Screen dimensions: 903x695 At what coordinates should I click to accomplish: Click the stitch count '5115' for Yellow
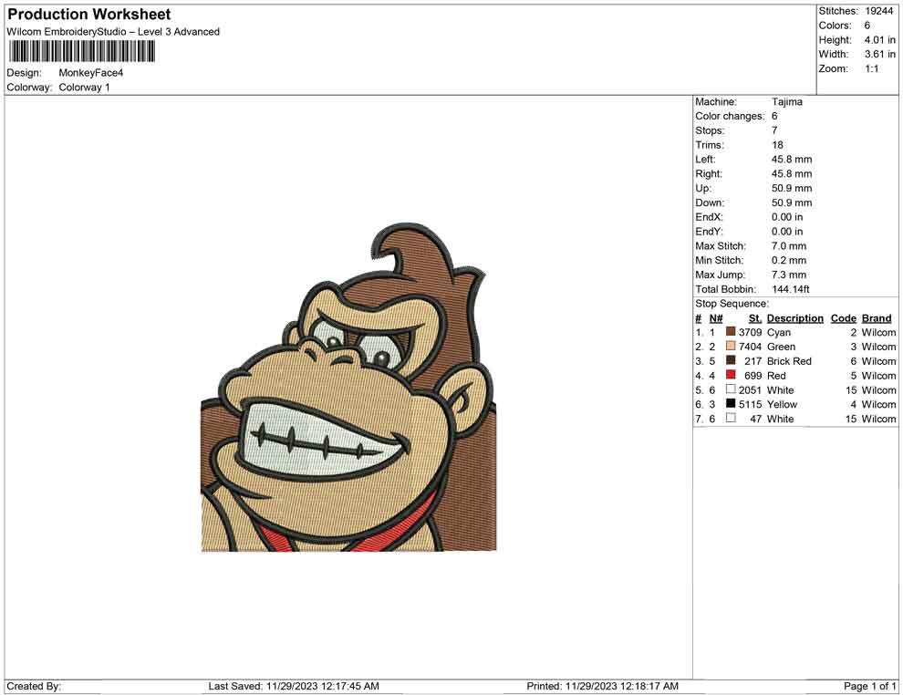click(x=751, y=404)
